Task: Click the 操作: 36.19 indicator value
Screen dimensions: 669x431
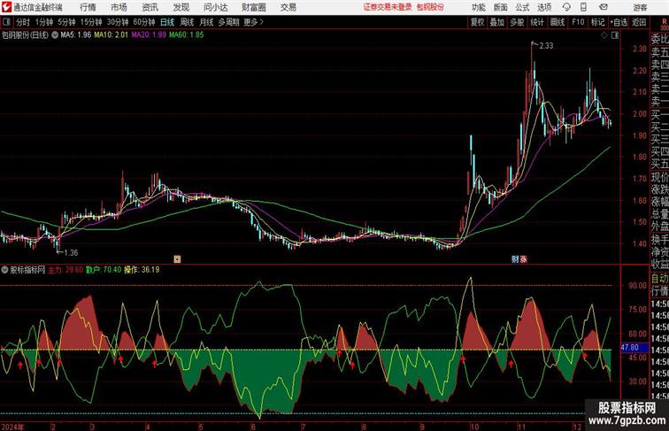Action: 142,270
